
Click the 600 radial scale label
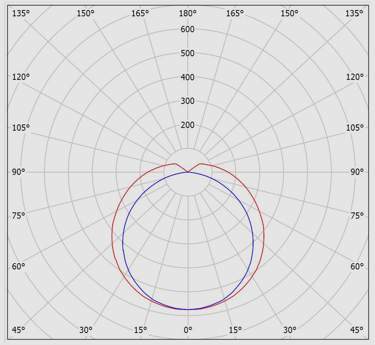pos(187,29)
